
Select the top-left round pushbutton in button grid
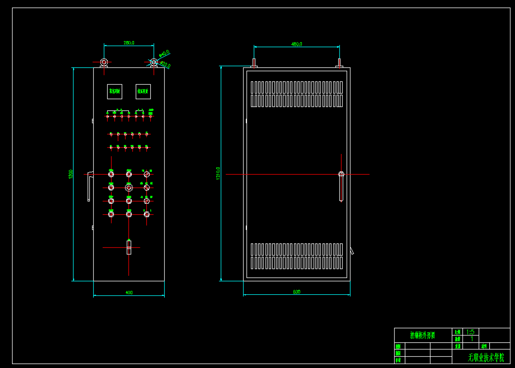(x=111, y=174)
